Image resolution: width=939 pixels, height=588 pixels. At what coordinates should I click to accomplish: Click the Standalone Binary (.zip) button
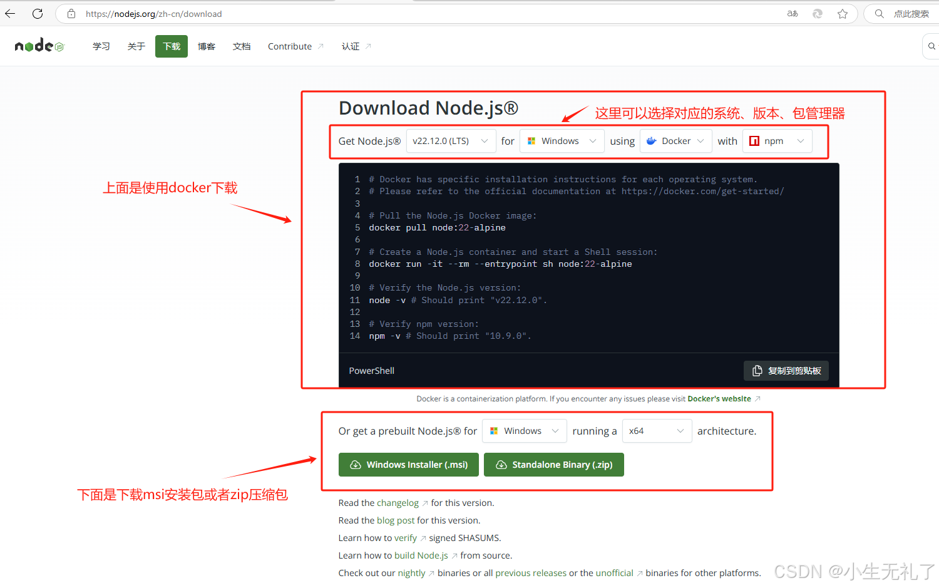click(x=554, y=465)
